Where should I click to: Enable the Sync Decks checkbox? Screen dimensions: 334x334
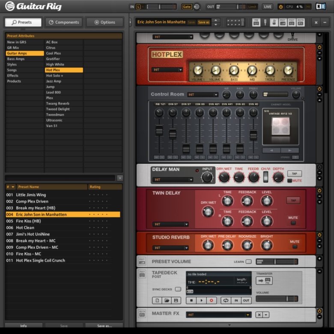pos(178,289)
